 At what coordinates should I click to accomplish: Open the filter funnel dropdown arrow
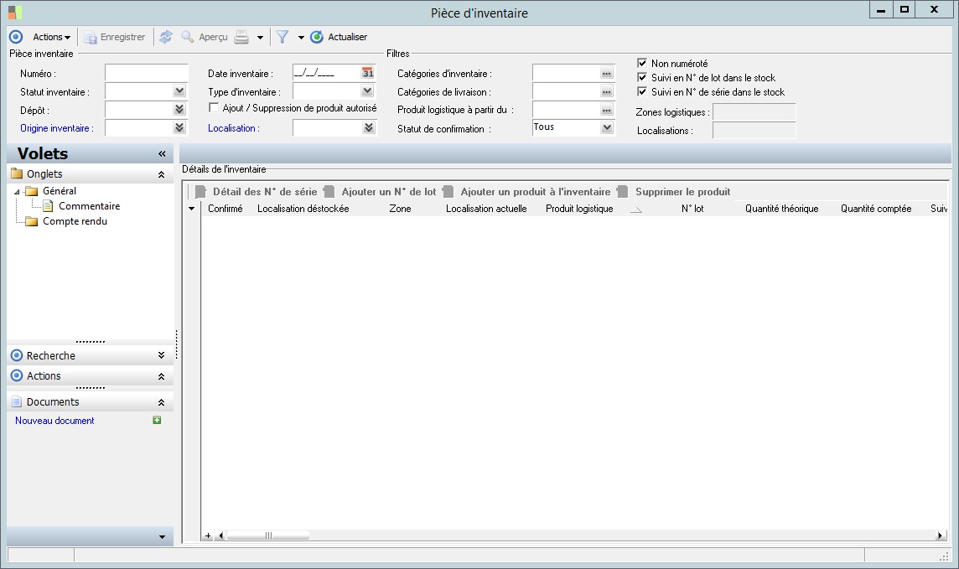coord(301,37)
